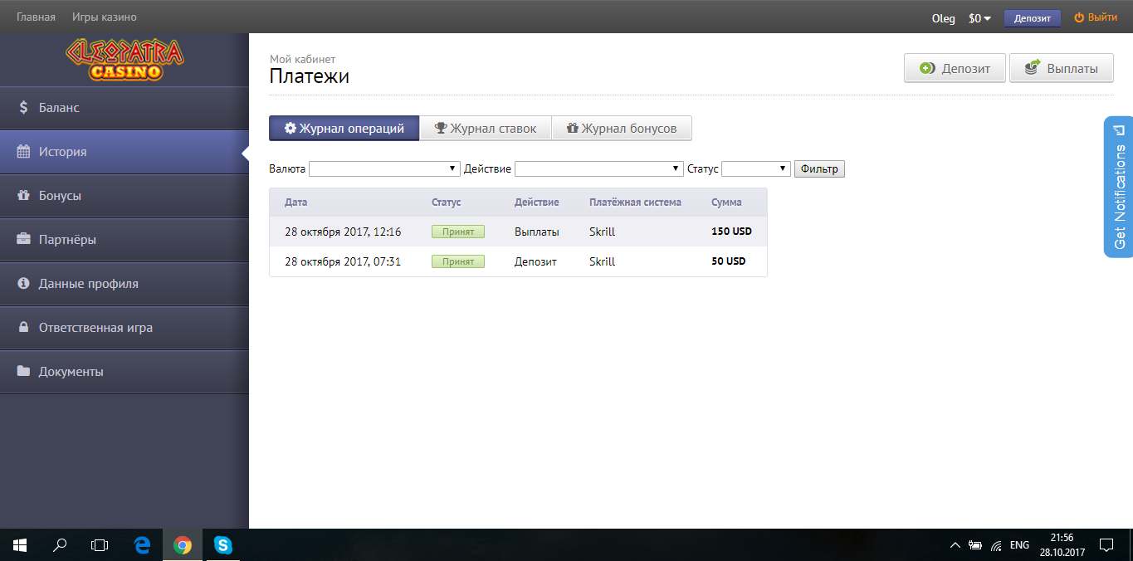This screenshot has width=1133, height=561.
Task: Open the Get Notifications side tab
Action: (1119, 187)
